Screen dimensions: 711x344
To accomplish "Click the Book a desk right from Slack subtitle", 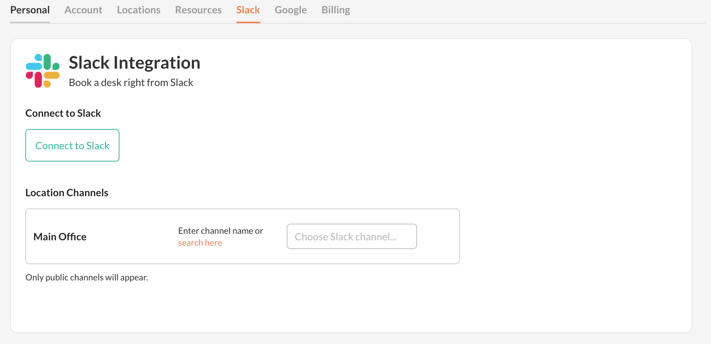I will coord(131,83).
